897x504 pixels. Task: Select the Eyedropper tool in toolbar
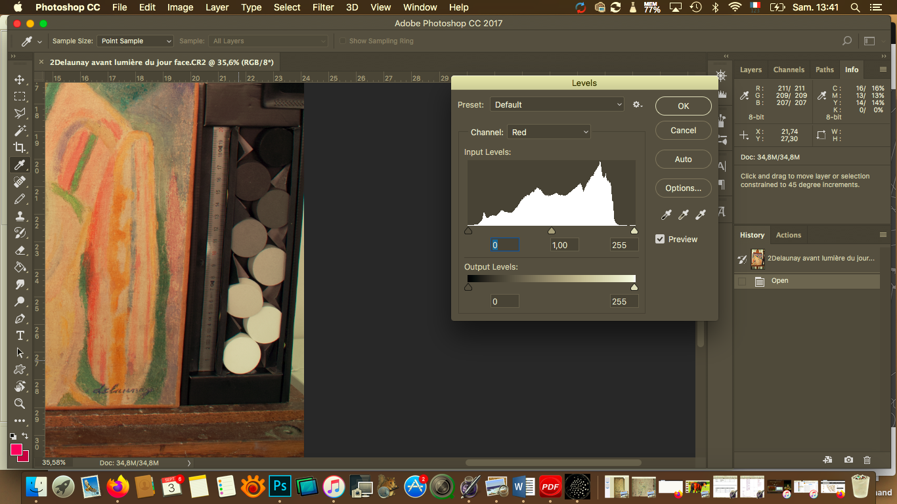pos(20,165)
